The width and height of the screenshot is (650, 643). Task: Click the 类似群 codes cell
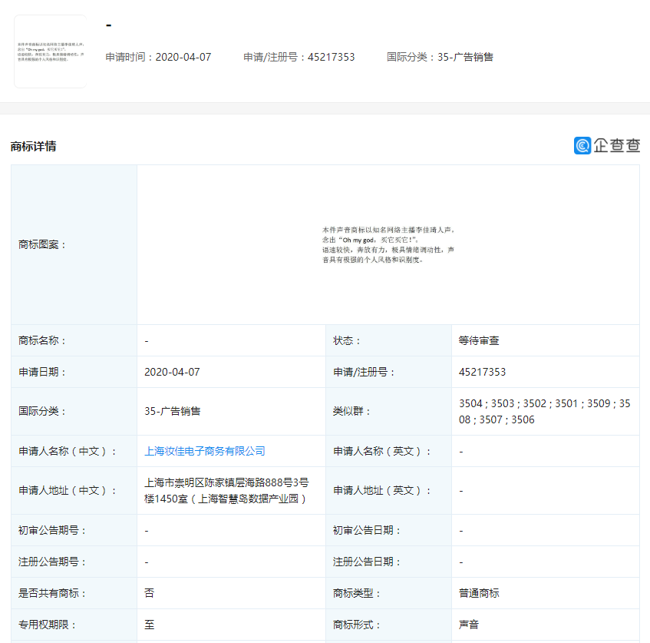(x=544, y=411)
